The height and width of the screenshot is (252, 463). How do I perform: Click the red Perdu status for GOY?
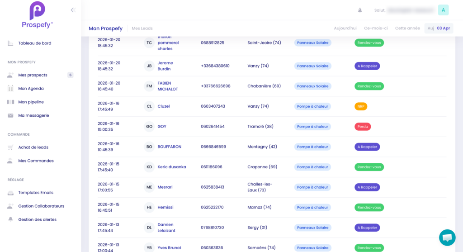362,127
